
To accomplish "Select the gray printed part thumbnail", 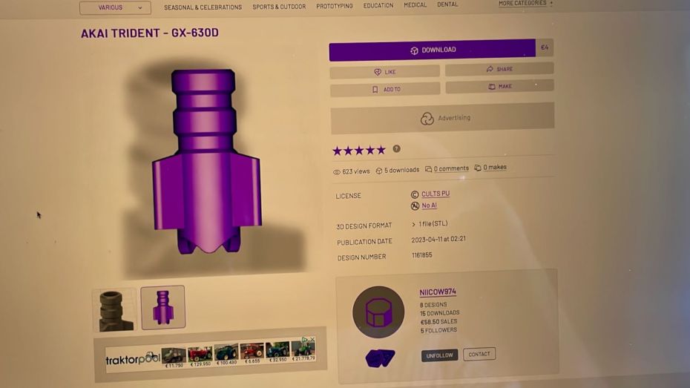I will pyautogui.click(x=115, y=309).
